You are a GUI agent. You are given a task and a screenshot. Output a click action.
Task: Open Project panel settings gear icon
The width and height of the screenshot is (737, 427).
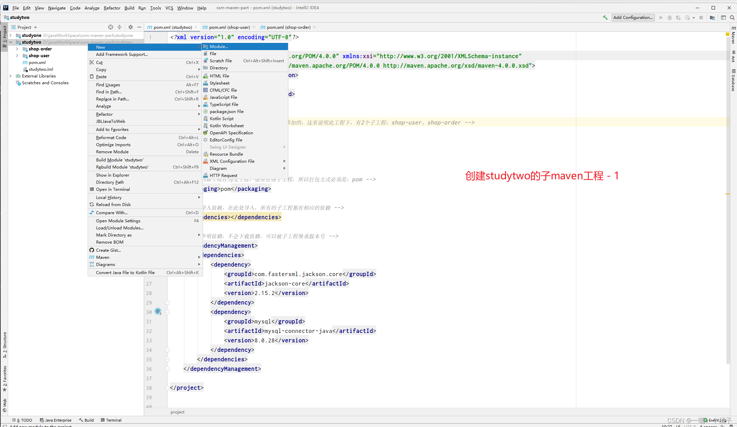pyautogui.click(x=131, y=27)
